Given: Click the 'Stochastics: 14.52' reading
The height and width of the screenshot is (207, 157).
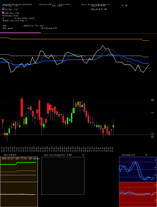Looking at the screenshot, I should (10, 16).
